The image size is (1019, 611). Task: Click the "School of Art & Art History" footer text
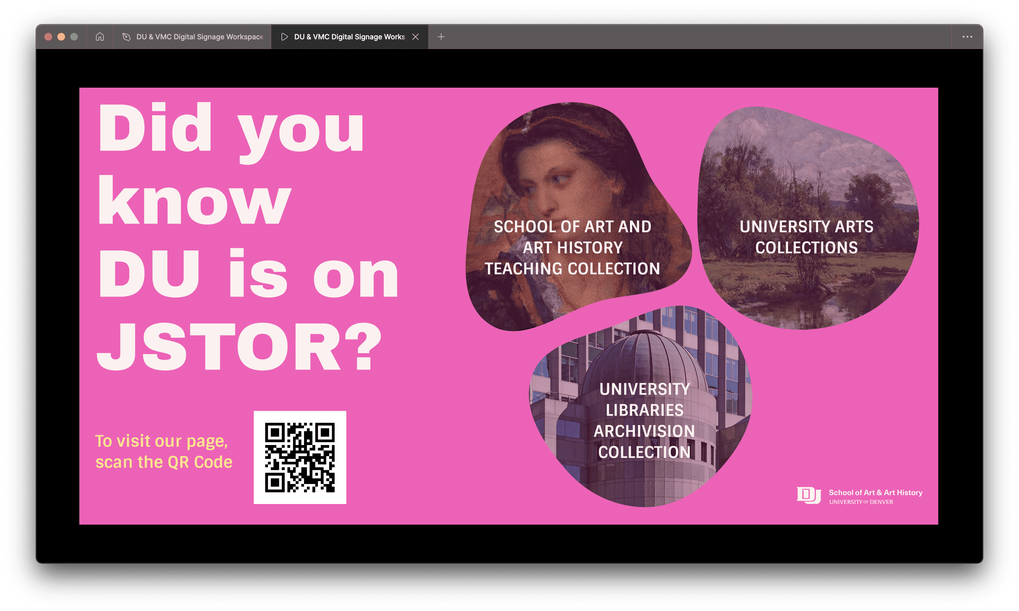[875, 492]
